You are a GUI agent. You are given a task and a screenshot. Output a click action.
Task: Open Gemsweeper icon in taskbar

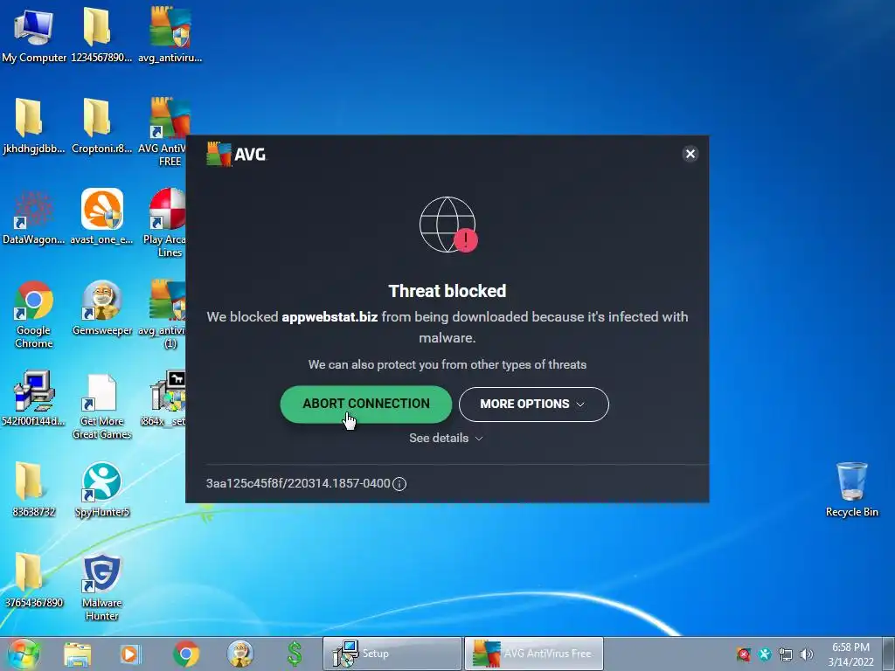(x=239, y=654)
